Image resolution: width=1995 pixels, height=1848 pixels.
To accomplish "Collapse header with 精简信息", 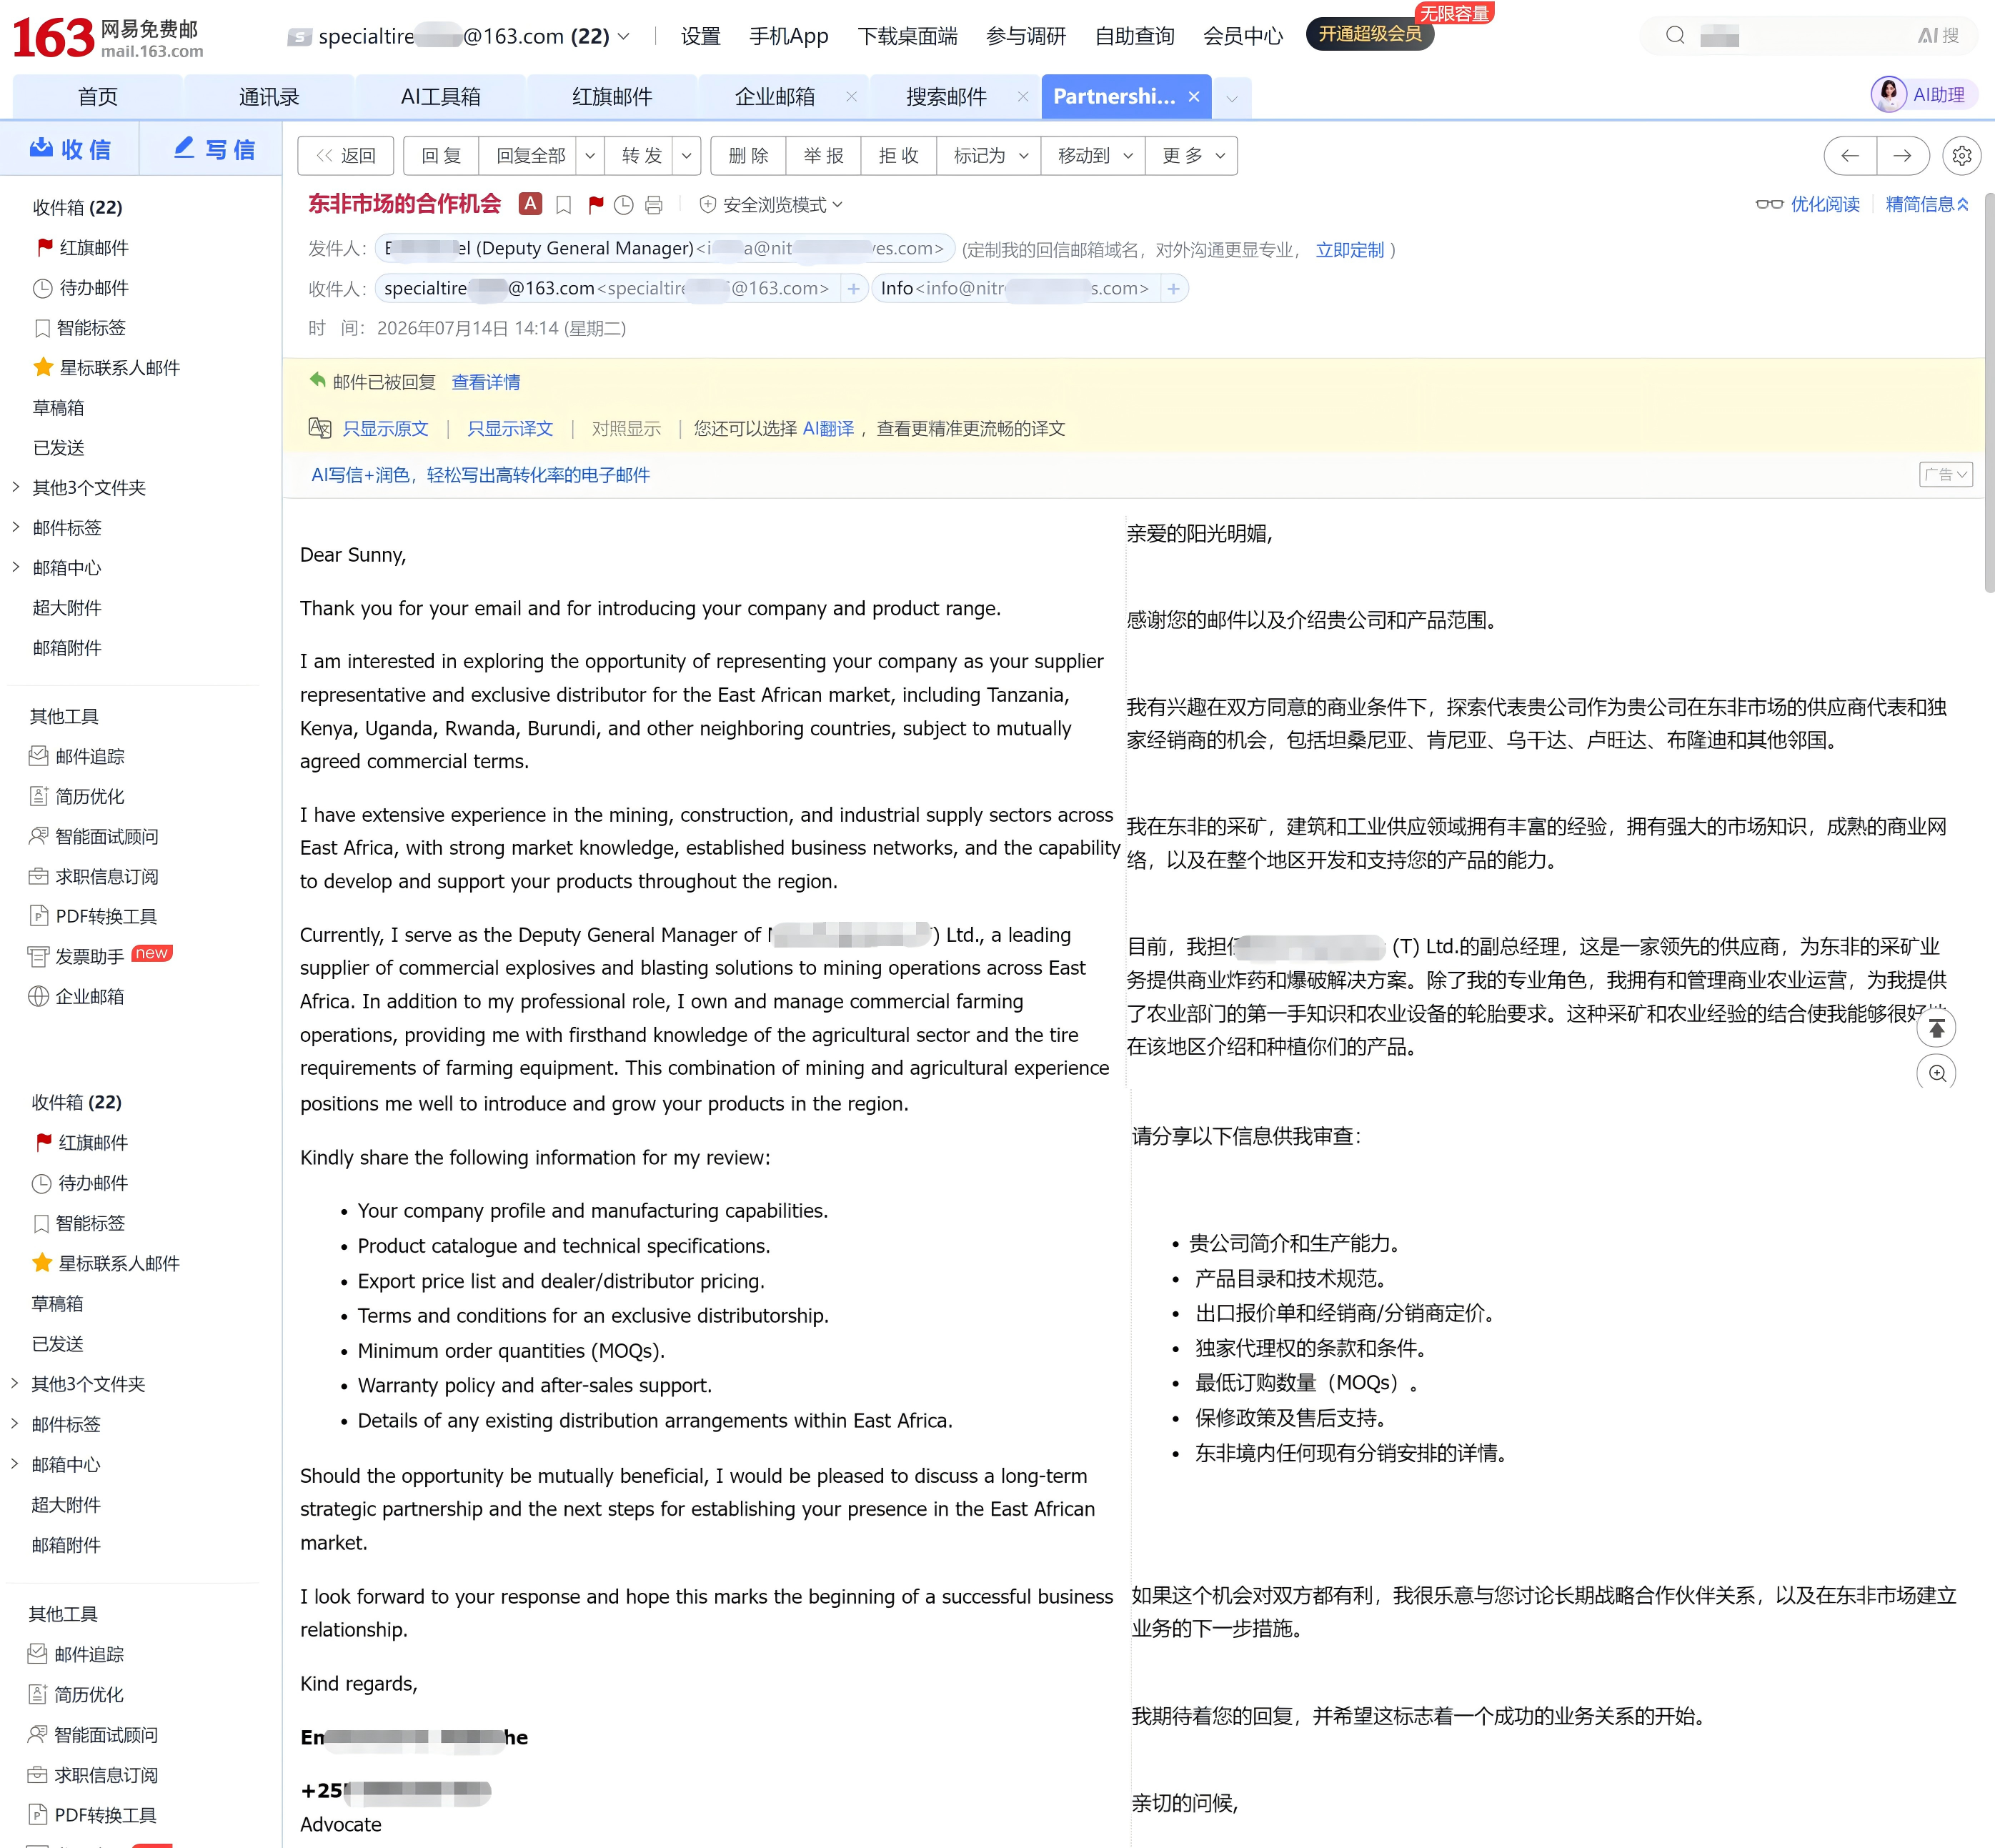I will click(x=1927, y=204).
